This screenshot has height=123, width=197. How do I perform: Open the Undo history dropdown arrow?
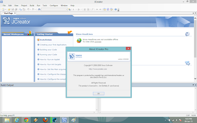tap(30, 9)
